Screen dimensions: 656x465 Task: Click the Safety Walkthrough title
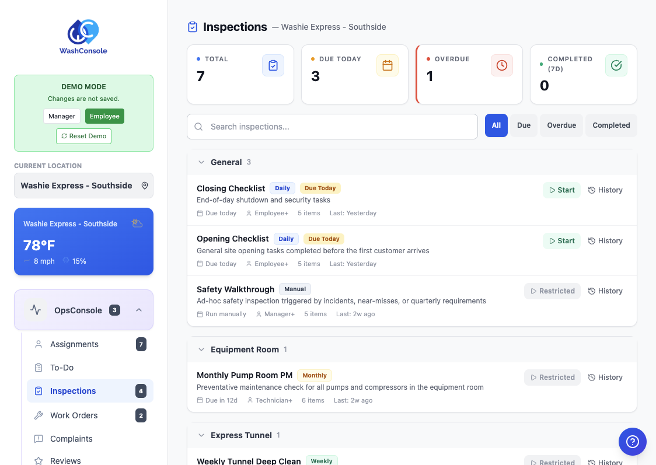pos(236,289)
